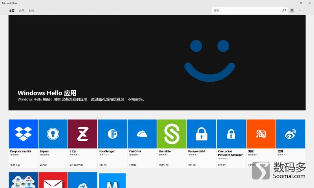
Task: Click the Windows Hello 揭秘 banner description text
Action: [x=81, y=99]
